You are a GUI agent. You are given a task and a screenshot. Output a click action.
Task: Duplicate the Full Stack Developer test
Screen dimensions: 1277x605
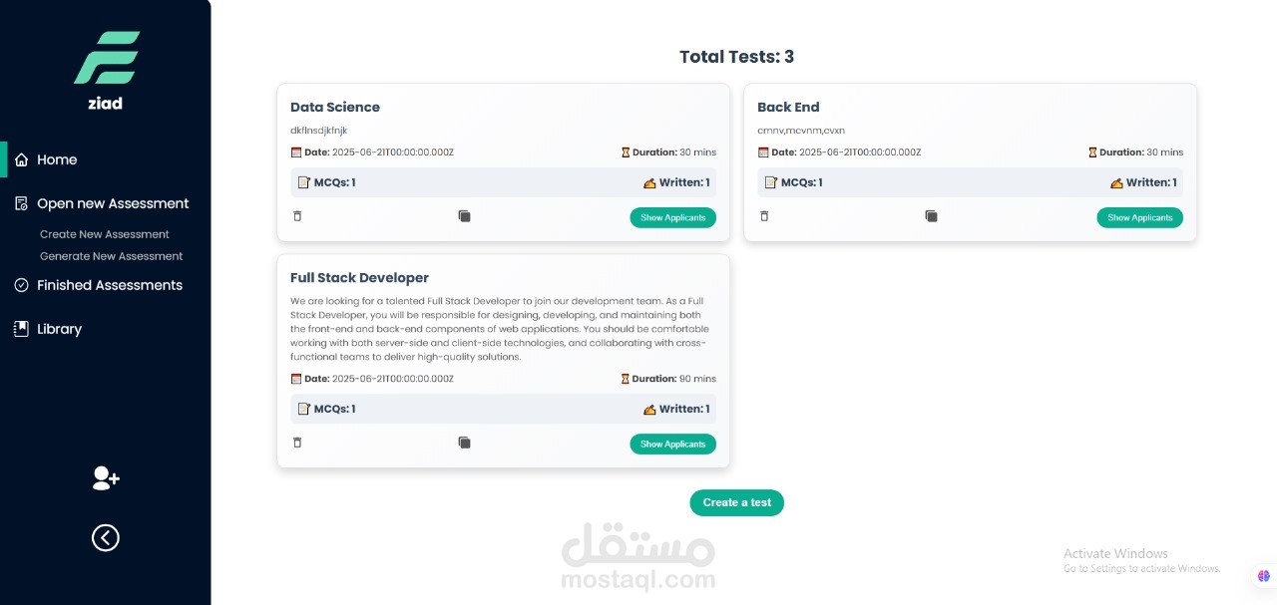pos(464,443)
